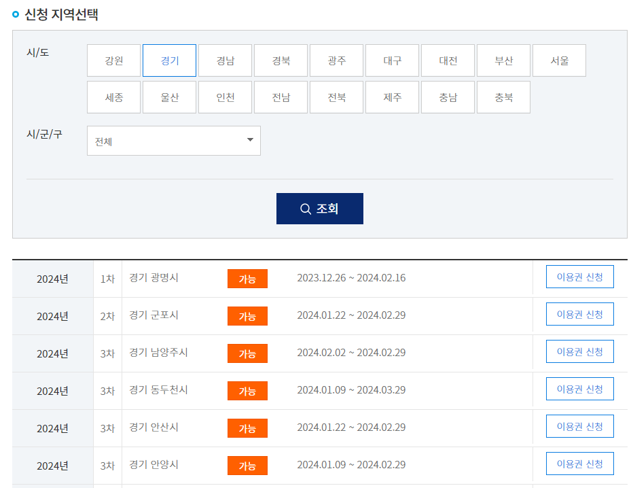The width and height of the screenshot is (631, 488).
Task: Select the 전남 region button
Action: tap(281, 97)
